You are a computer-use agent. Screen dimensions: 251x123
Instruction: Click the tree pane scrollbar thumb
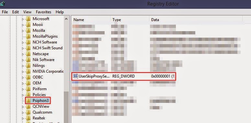(x=66, y=107)
